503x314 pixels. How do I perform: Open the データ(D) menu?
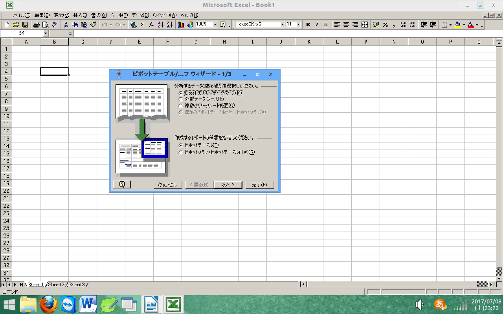click(140, 15)
